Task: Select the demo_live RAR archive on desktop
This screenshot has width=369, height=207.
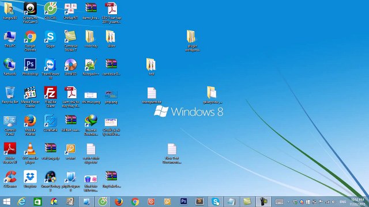Action: 91,11
